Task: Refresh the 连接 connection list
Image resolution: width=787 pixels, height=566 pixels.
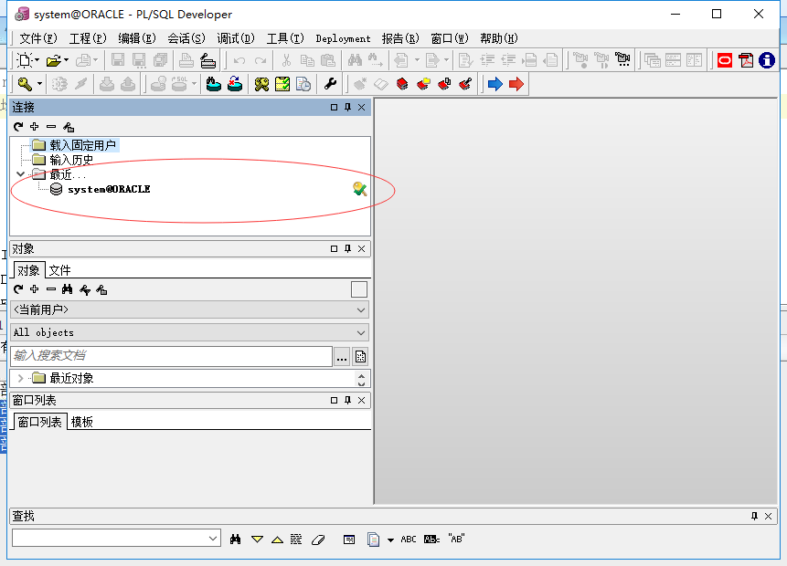Action: click(18, 127)
